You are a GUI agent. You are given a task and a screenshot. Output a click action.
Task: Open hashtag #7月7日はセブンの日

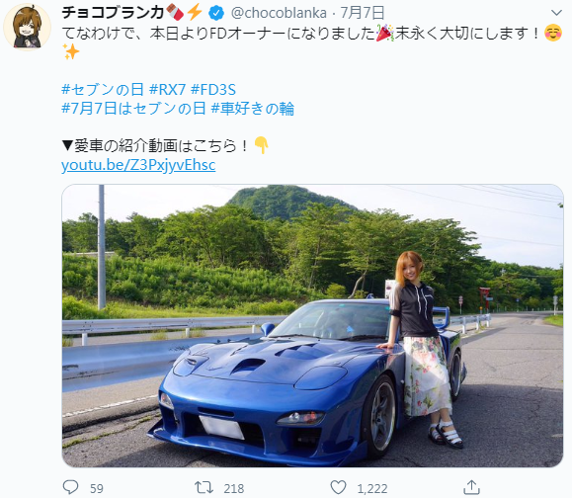pos(133,109)
